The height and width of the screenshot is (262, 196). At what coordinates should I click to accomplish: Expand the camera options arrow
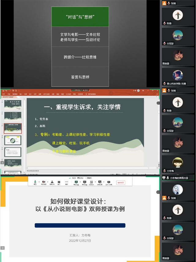pyautogui.click(x=48, y=182)
